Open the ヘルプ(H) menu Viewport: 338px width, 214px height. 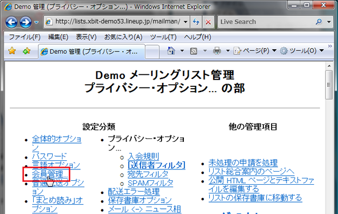tap(197, 37)
